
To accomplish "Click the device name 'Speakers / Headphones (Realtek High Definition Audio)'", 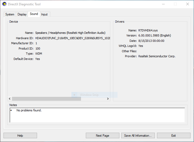I will click(70, 33).
